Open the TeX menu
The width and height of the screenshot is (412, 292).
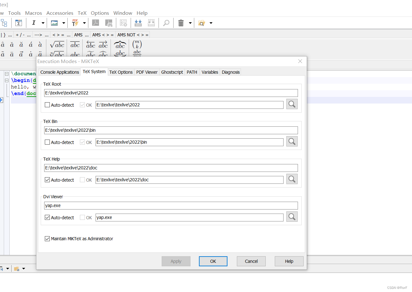pyautogui.click(x=82, y=13)
